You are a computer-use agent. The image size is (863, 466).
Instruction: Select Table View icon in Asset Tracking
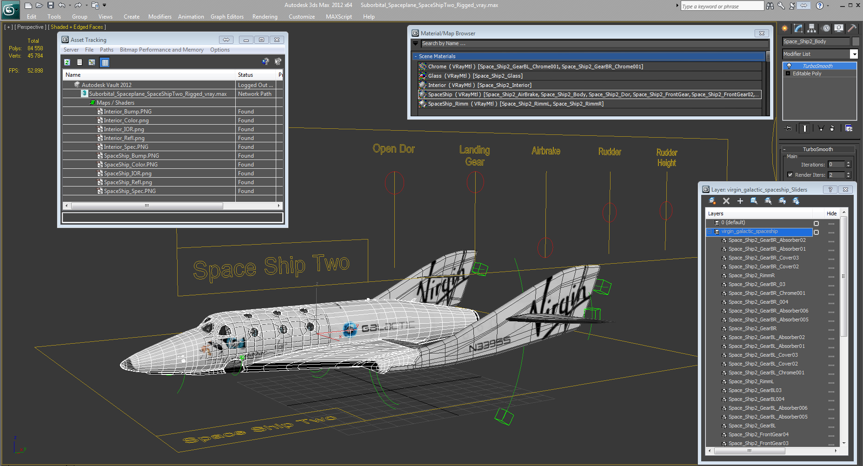click(105, 62)
